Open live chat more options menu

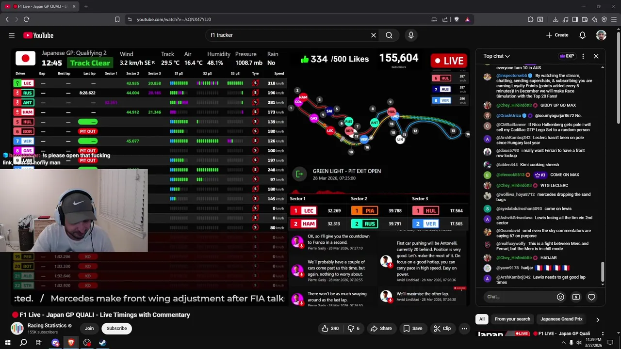click(583, 56)
